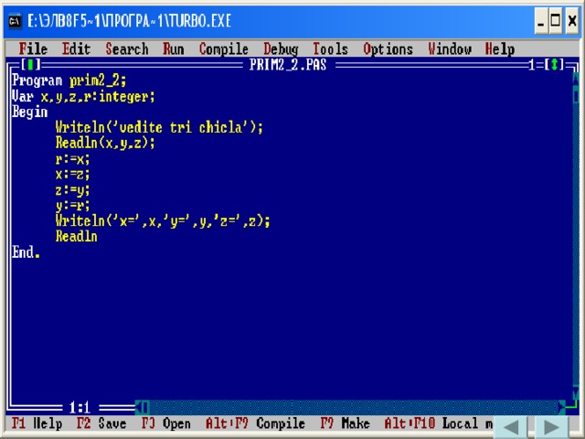Image resolution: width=585 pixels, height=439 pixels.
Task: Click F2 Save in status bar
Action: click(x=101, y=424)
